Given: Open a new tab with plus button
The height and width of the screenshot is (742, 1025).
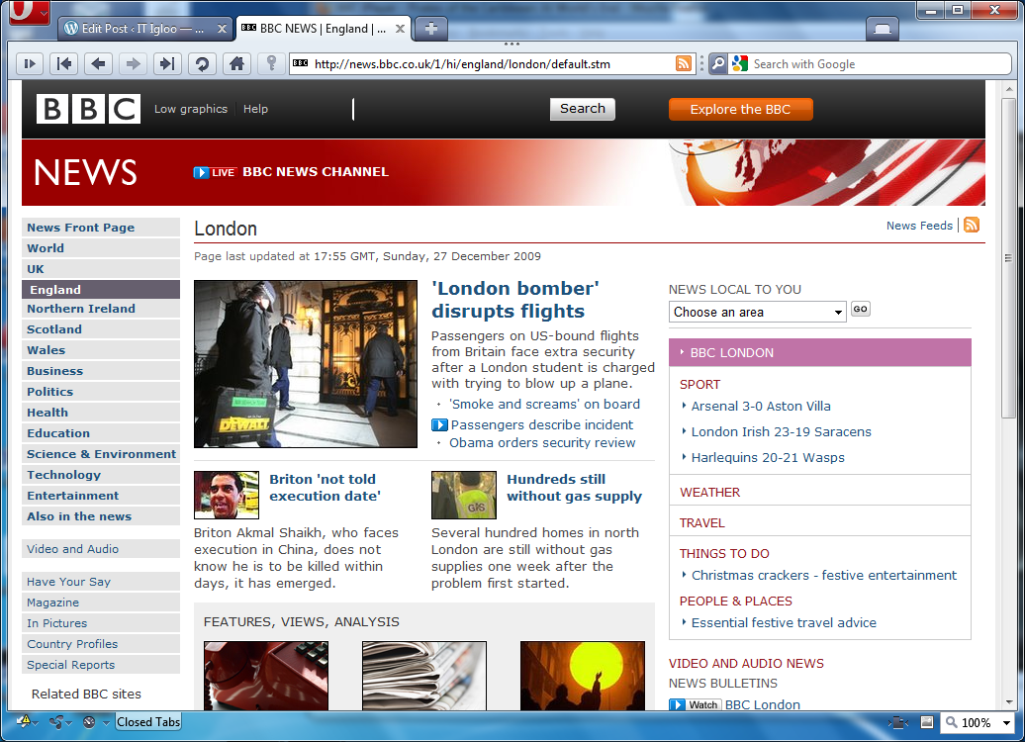Looking at the screenshot, I should click(x=430, y=28).
